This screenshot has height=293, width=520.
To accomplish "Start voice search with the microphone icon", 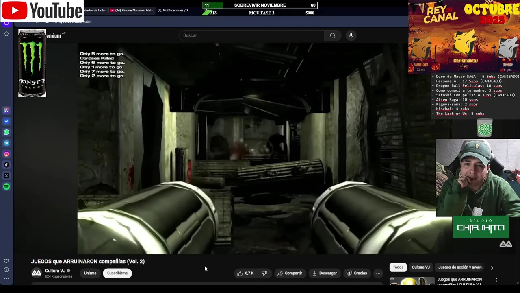I will point(351,35).
